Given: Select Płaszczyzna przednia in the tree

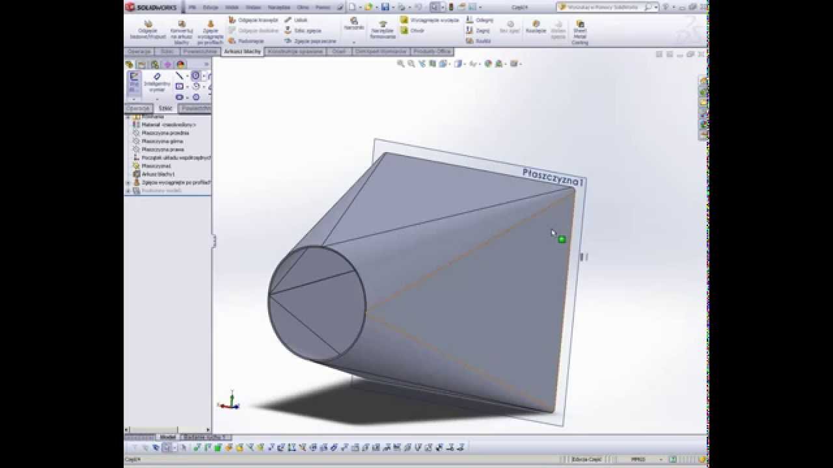Looking at the screenshot, I should click(x=165, y=133).
